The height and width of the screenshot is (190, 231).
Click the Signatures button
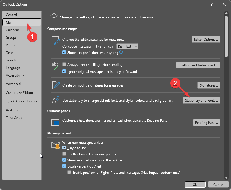coord(209,85)
